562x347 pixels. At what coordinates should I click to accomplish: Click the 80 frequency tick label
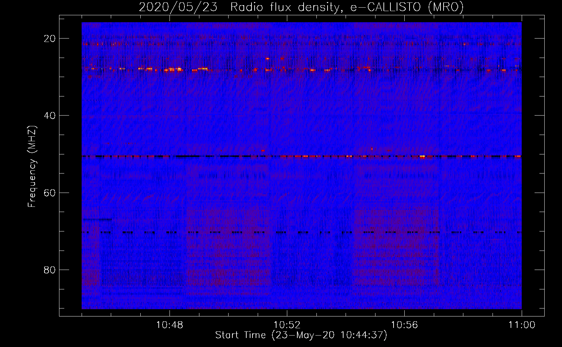(50, 270)
